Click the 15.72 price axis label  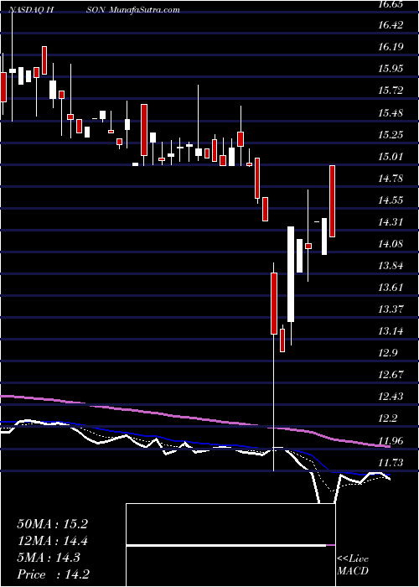391,91
